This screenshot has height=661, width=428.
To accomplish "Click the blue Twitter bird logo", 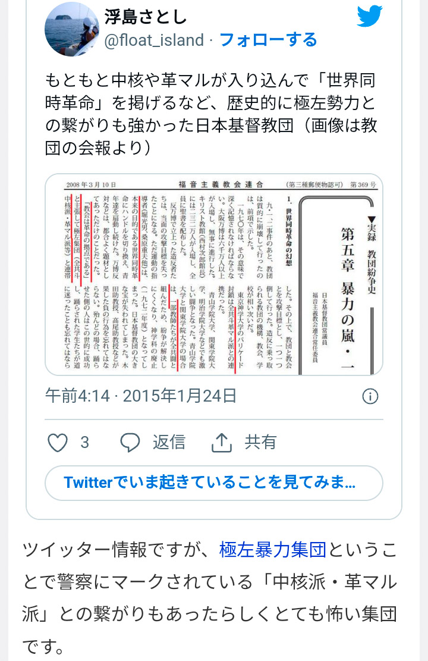I will click(369, 16).
